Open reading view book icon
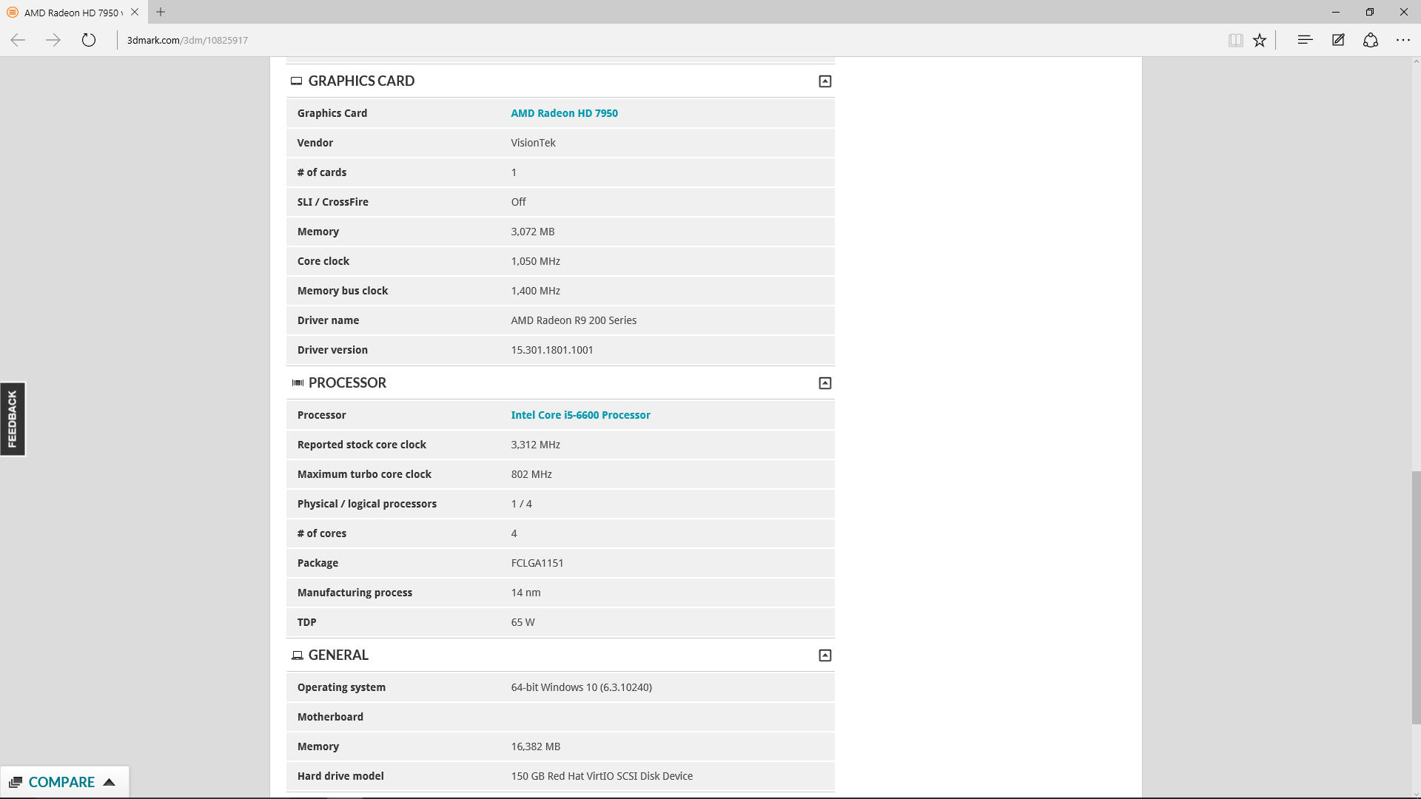The width and height of the screenshot is (1421, 799). click(x=1235, y=40)
